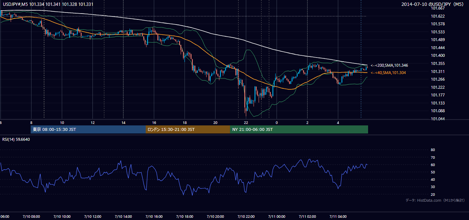Screen dimensions: 469x220
Task: Click price scale value 101.133
Action: click(x=438, y=103)
